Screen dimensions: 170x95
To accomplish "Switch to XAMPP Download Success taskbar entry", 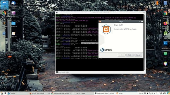I will coord(62,93).
